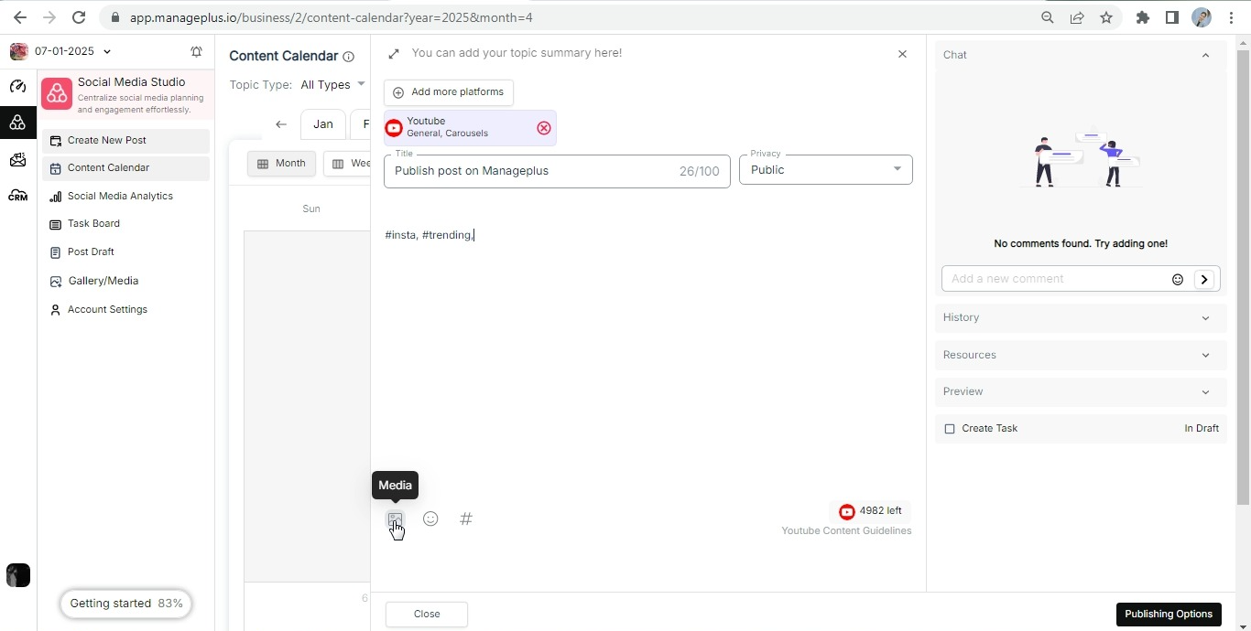The width and height of the screenshot is (1251, 631).
Task: Open browser extensions puzzle icon
Action: (1143, 17)
